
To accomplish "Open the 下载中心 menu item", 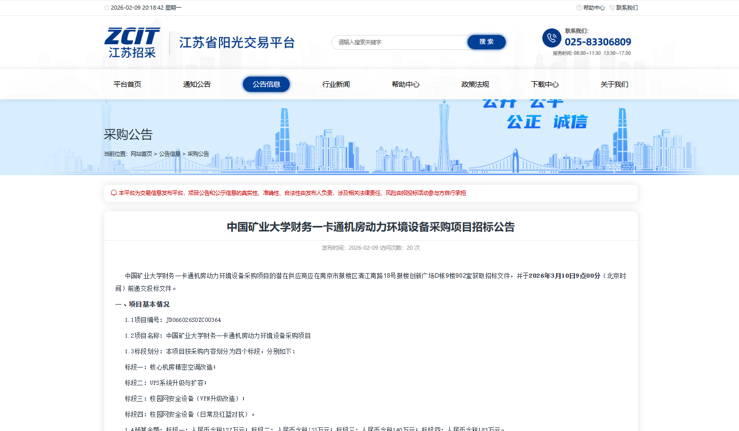I will (x=545, y=84).
